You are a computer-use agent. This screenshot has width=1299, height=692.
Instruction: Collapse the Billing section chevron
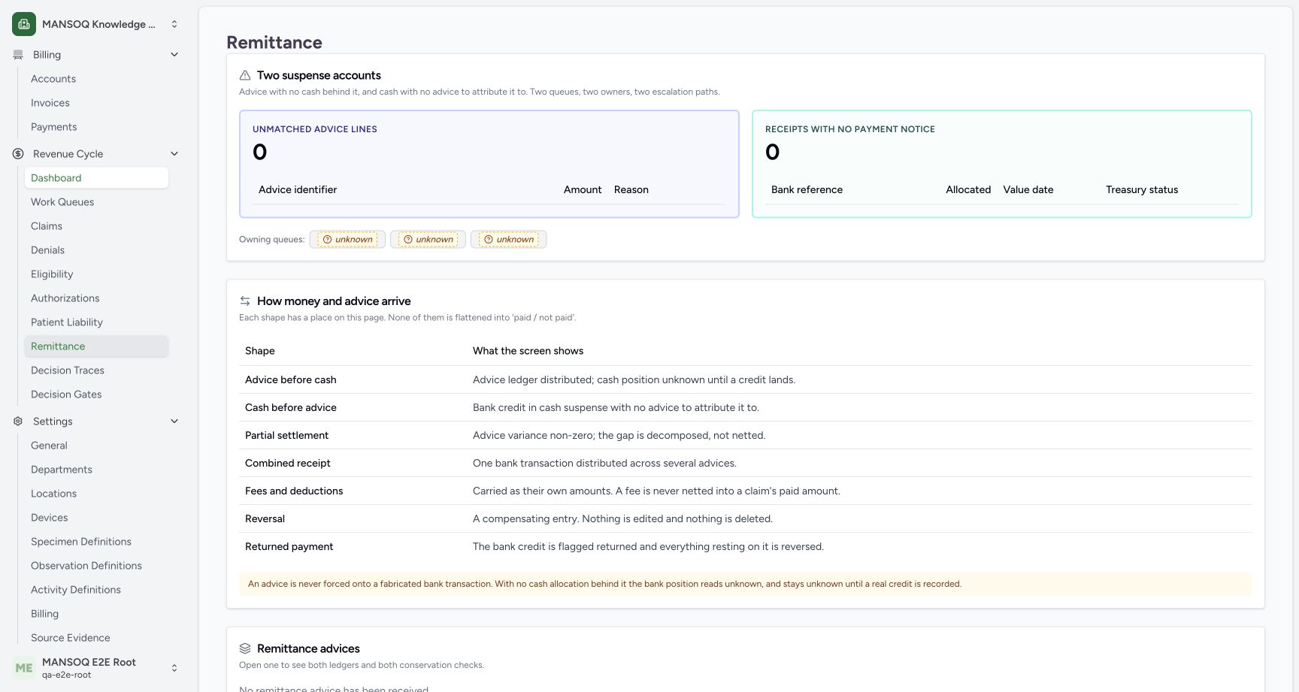174,55
